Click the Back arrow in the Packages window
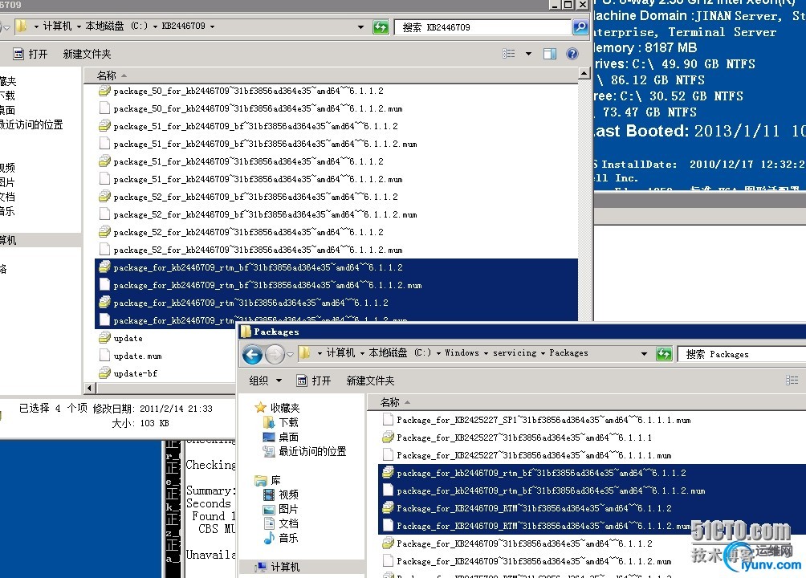 pos(252,354)
